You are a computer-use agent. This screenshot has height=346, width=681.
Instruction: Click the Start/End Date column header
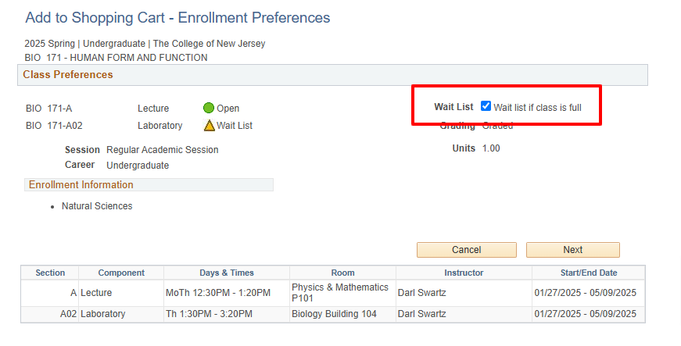click(589, 273)
